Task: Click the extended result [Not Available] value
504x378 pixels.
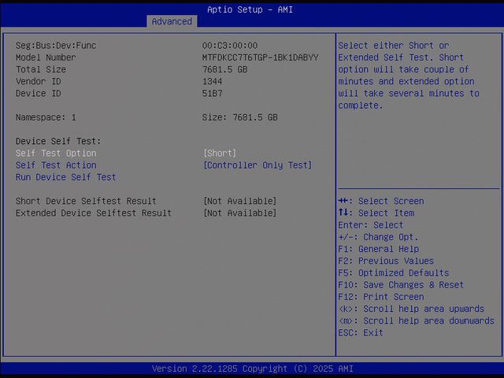Action: pos(239,213)
